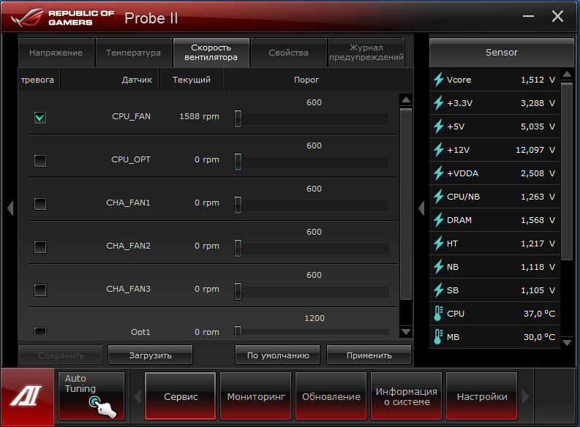Open the Мониторинг section
Screen dimensions: 580x427
click(256, 396)
